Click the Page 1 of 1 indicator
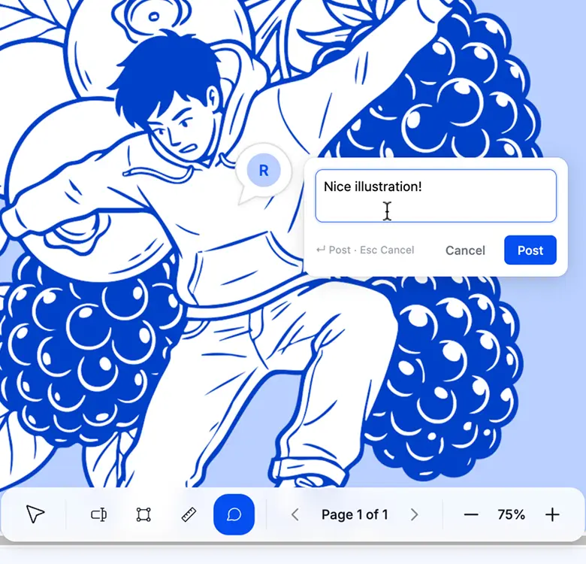 point(355,514)
